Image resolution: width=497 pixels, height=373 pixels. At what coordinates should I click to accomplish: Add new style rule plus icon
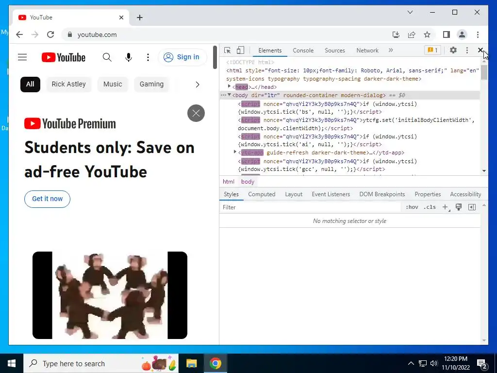pos(446,207)
